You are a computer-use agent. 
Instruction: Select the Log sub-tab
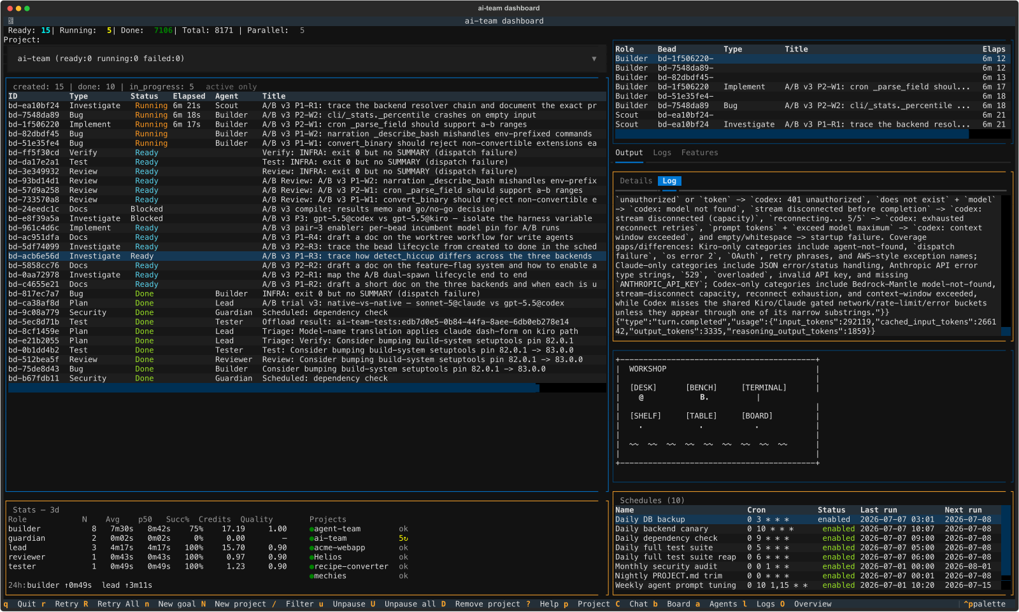point(669,181)
